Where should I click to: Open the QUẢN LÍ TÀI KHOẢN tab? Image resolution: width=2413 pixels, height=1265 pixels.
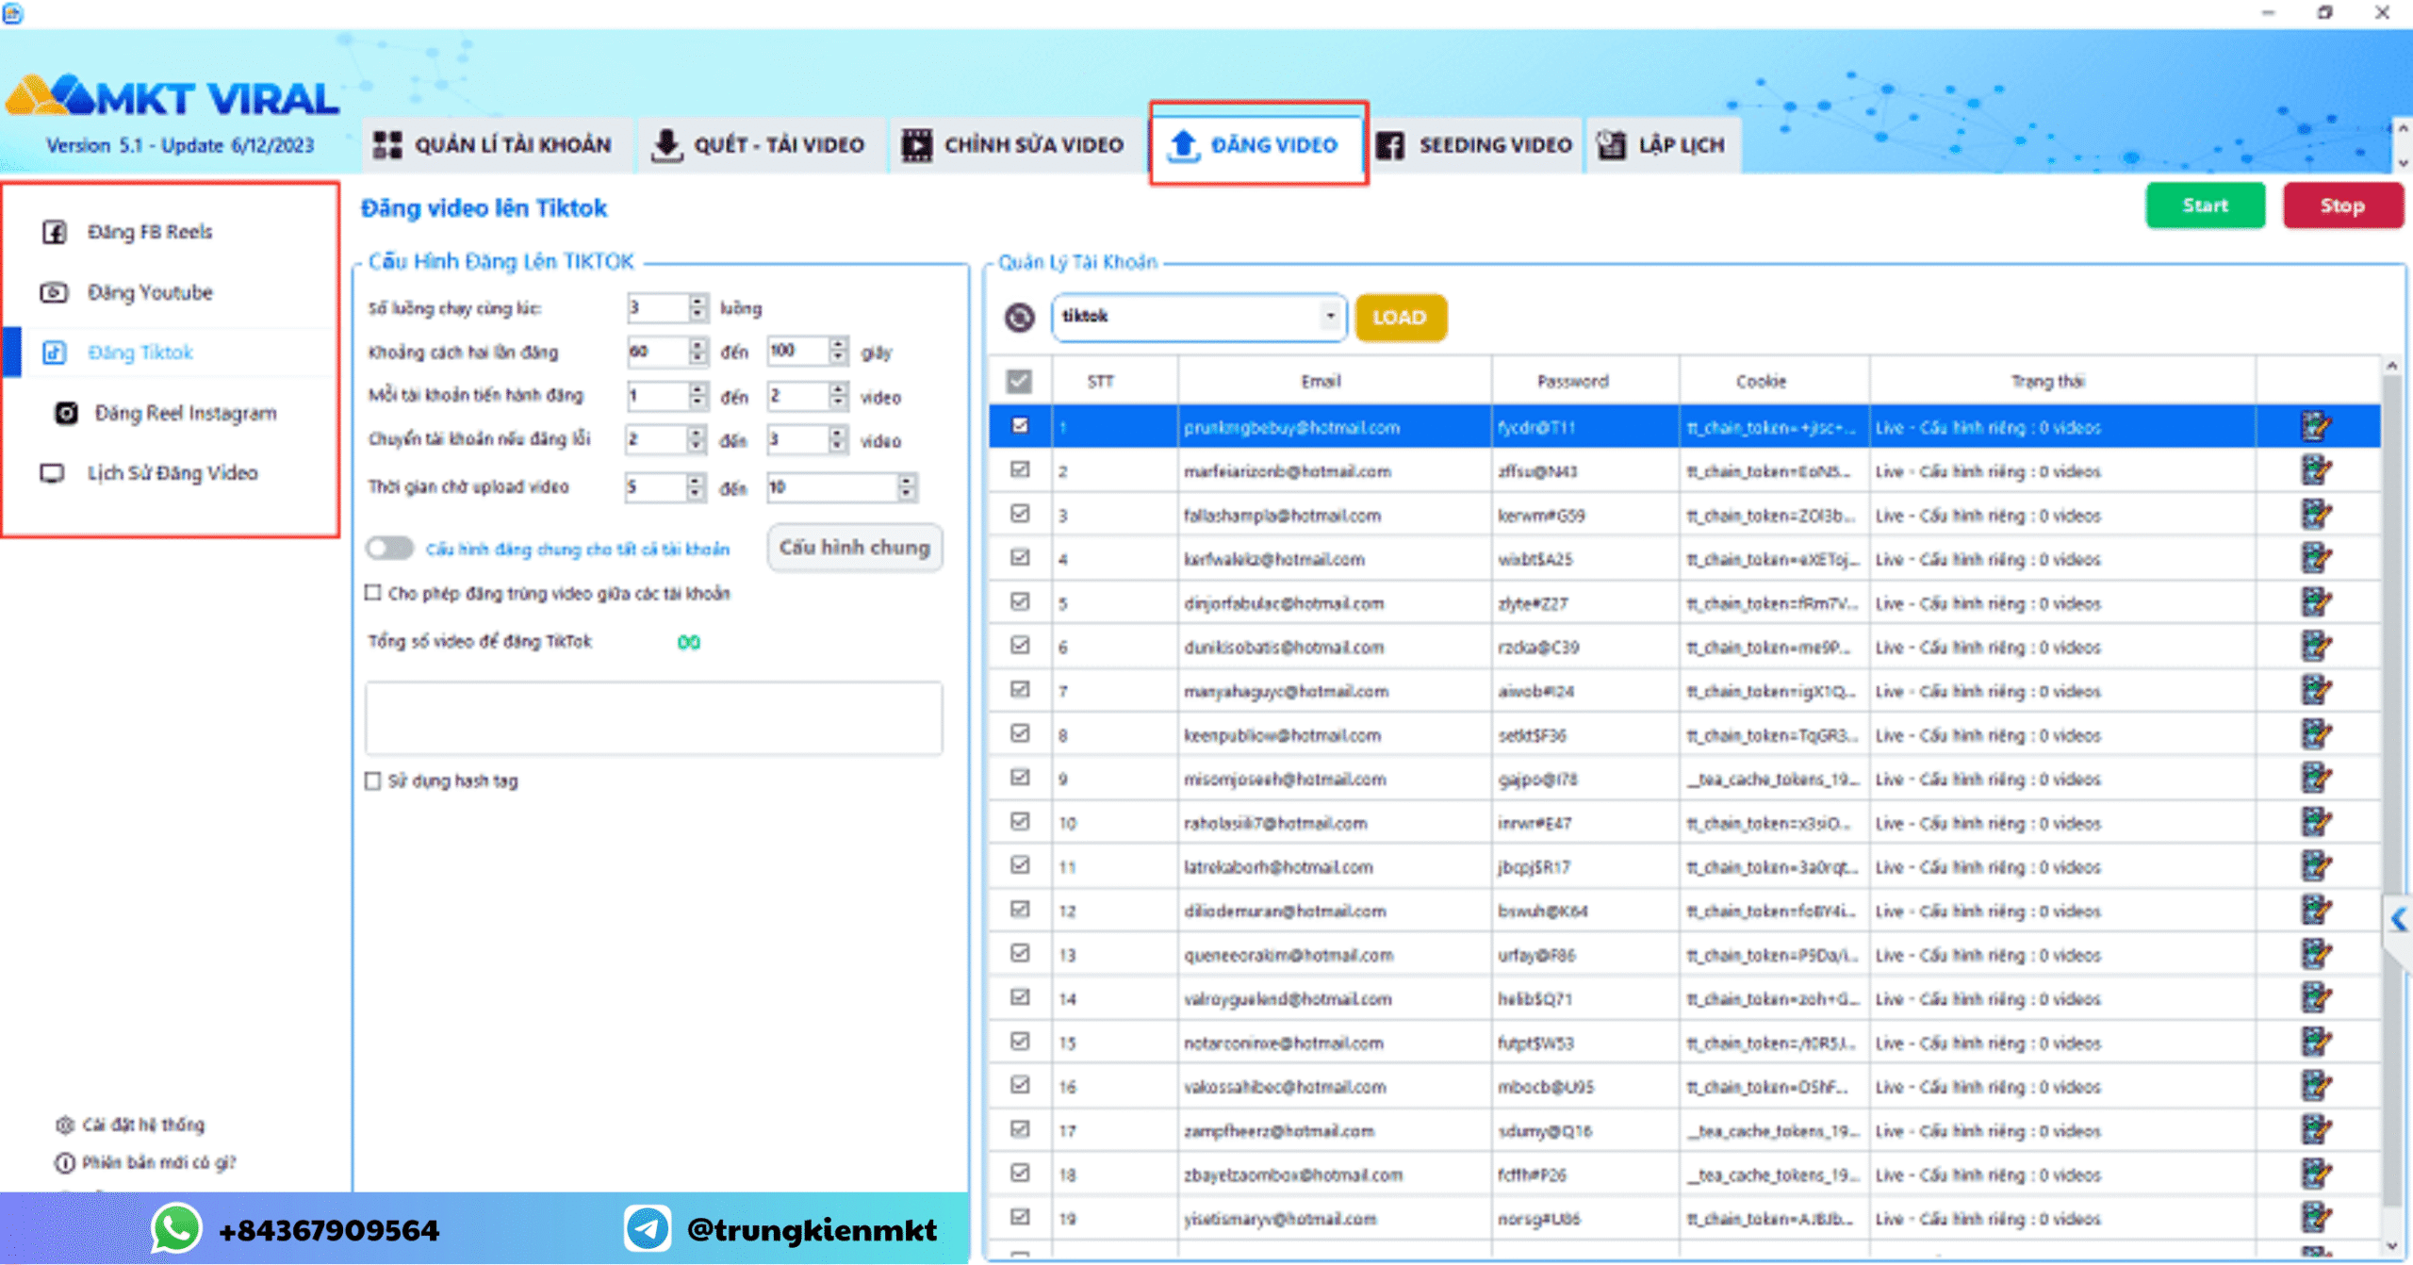[493, 145]
